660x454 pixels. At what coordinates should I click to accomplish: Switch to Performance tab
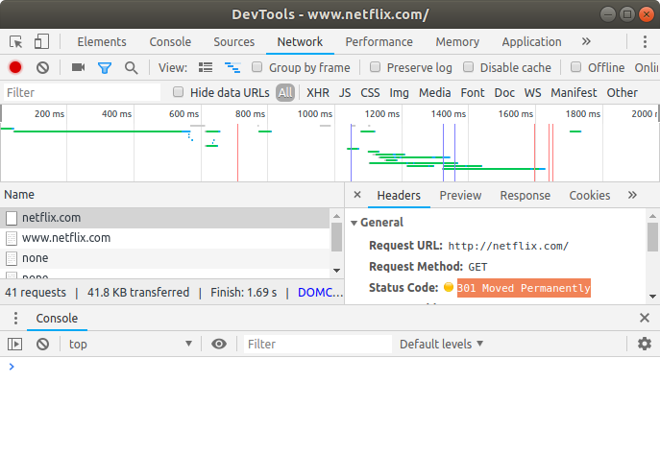point(379,42)
